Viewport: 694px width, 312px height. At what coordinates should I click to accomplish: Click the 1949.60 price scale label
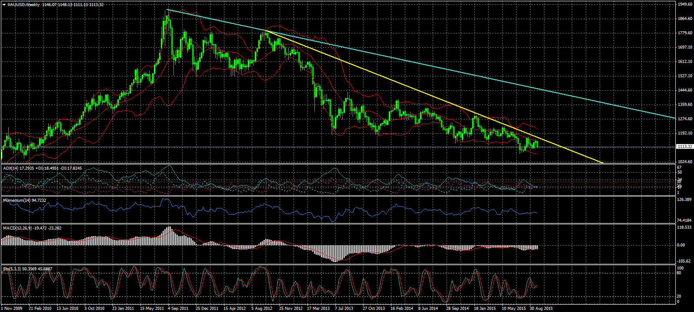coord(684,4)
